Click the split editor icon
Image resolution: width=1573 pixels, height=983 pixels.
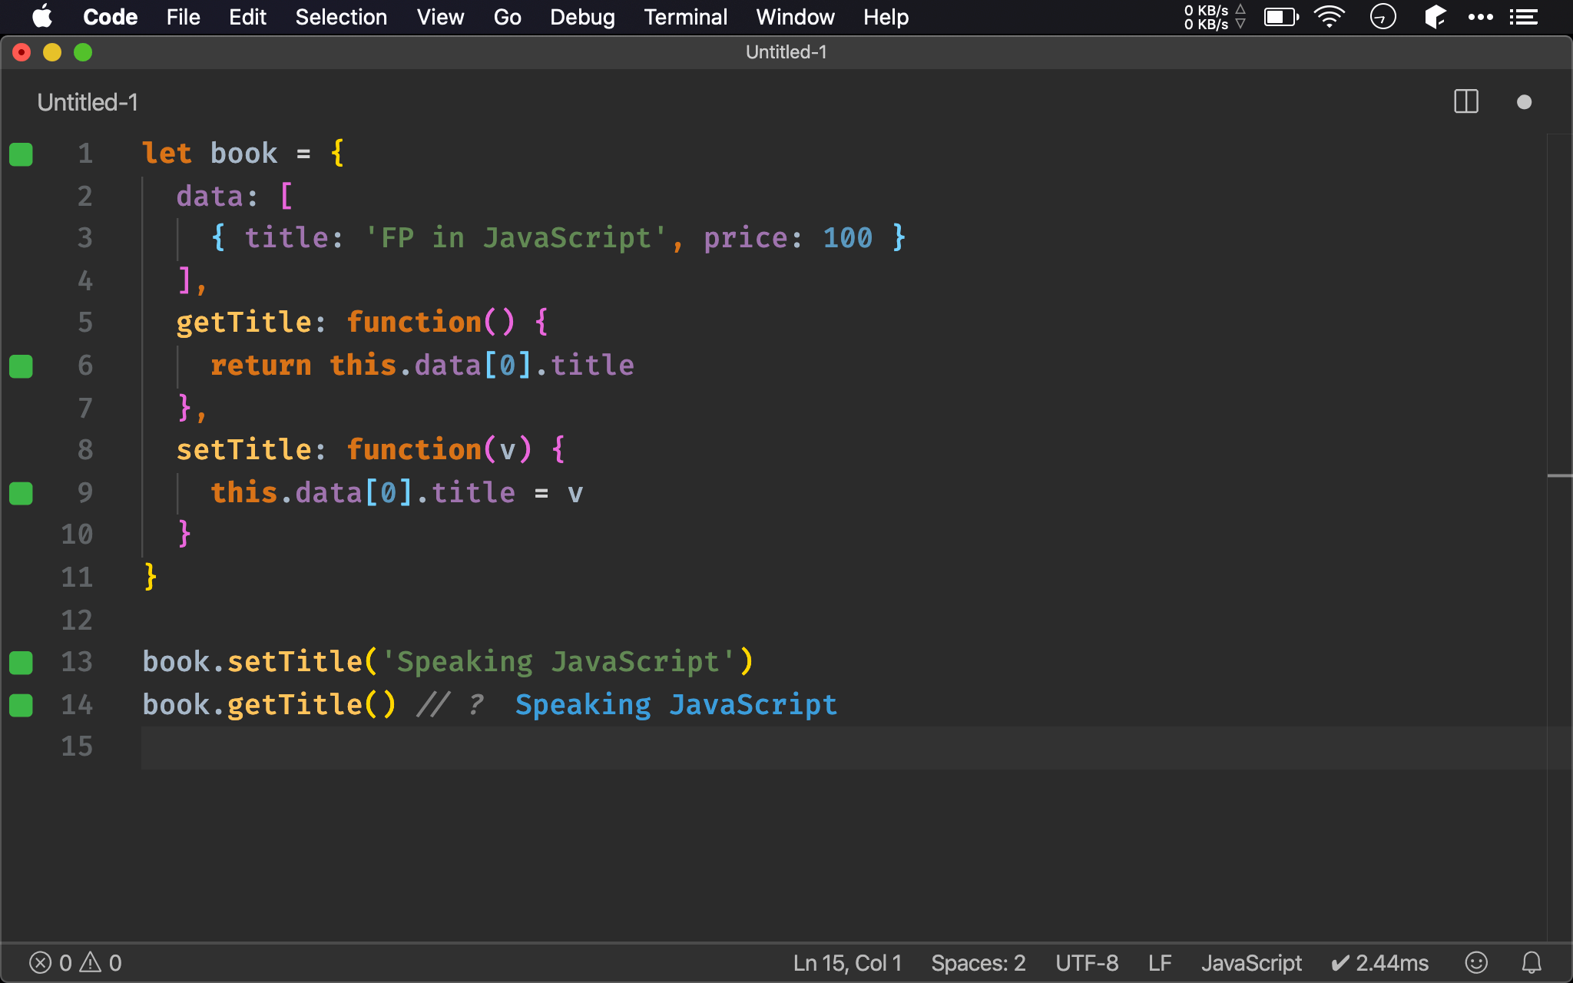(1465, 101)
